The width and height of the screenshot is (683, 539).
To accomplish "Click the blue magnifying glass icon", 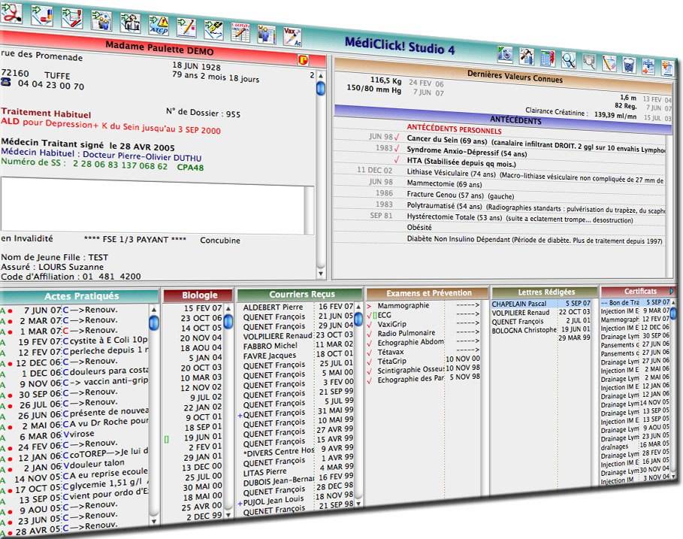I will [x=568, y=59].
